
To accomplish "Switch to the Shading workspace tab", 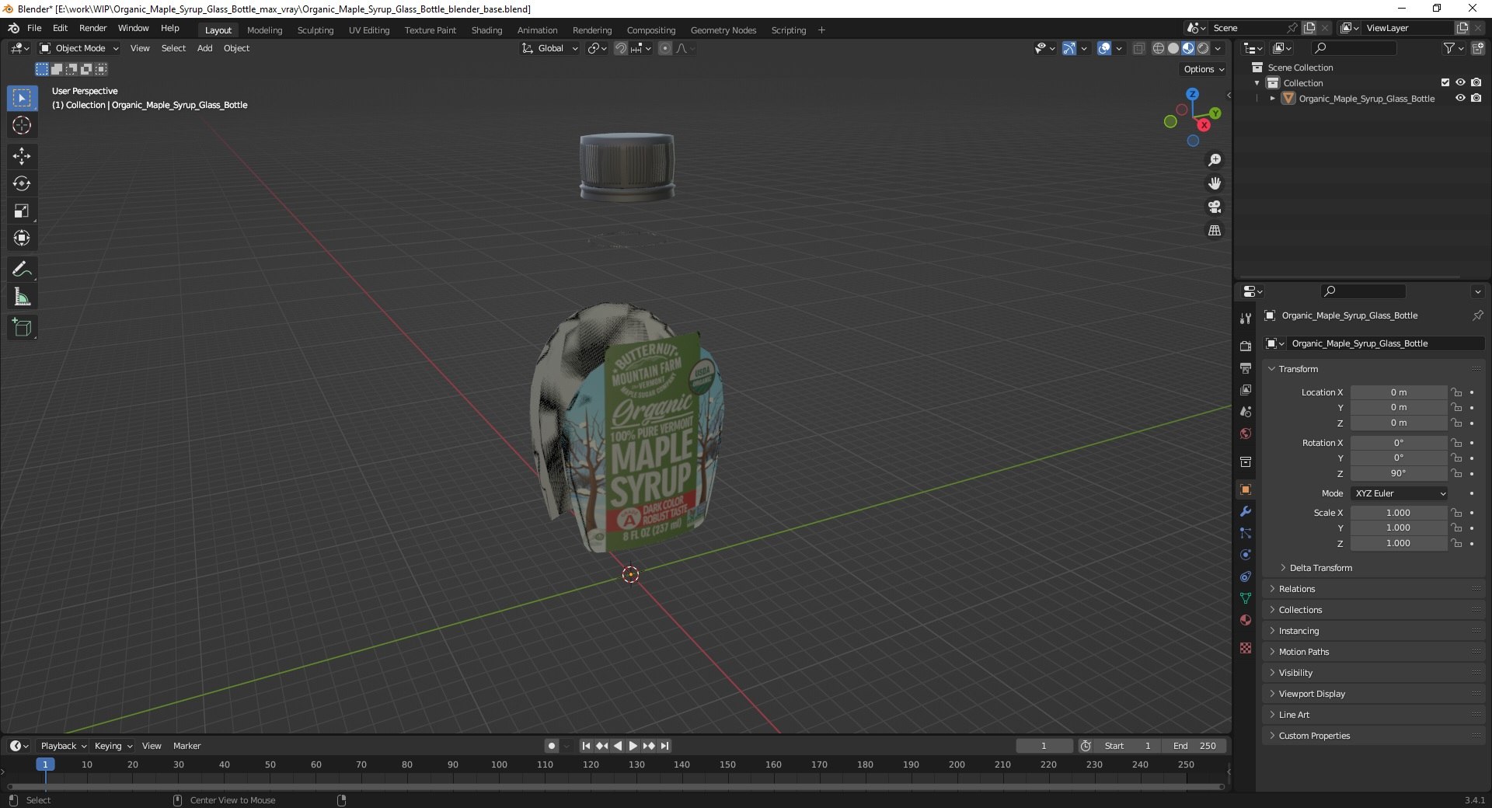I will pos(486,30).
